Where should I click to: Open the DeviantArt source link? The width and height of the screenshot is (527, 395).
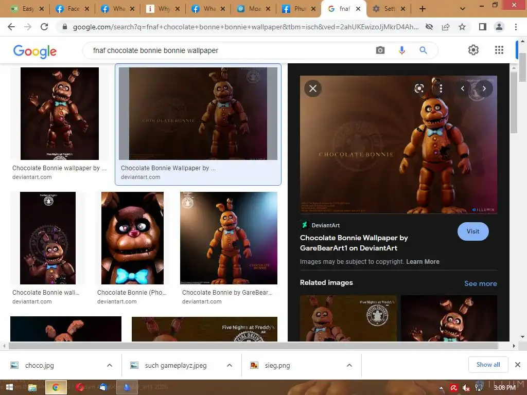[x=320, y=225]
